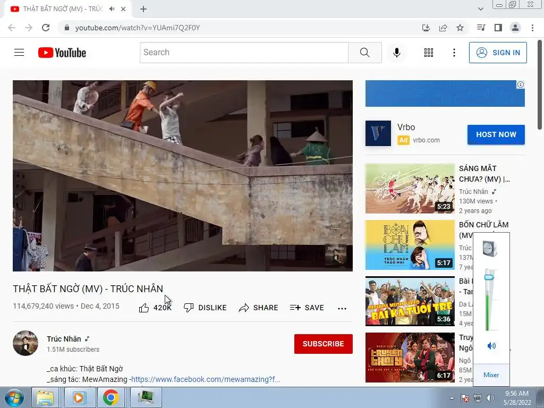
Task: Toggle mute with the volume popup speaker button
Action: pos(491,346)
